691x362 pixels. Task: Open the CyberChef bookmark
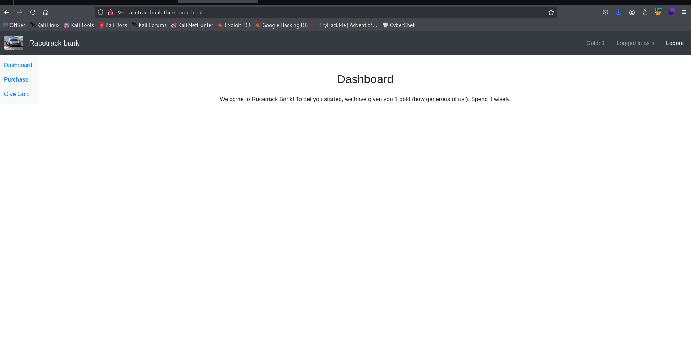(x=398, y=25)
